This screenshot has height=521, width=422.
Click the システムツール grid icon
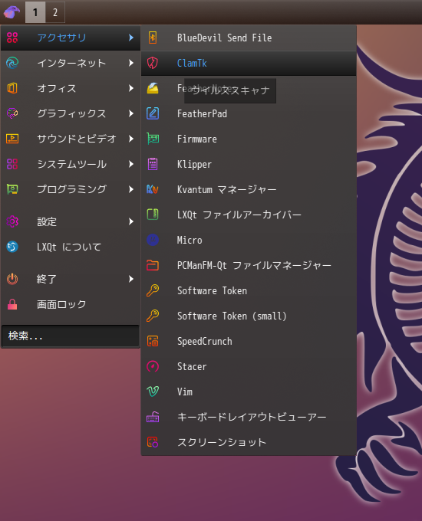12,164
